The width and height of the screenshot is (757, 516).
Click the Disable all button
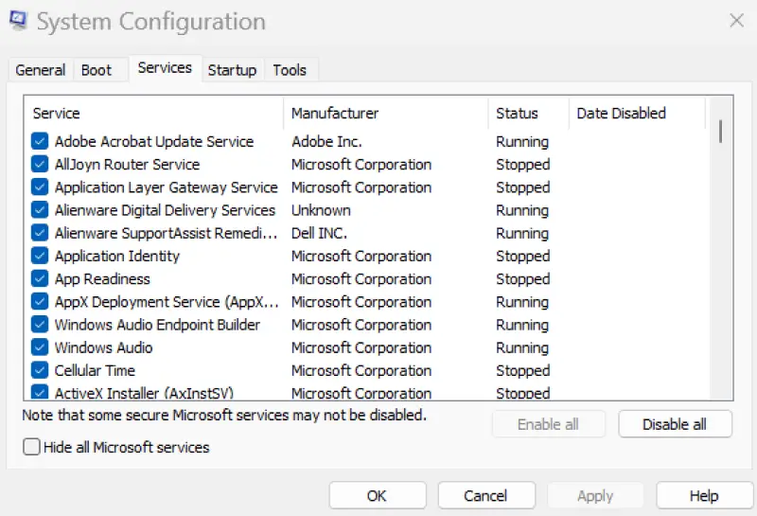[x=675, y=424]
